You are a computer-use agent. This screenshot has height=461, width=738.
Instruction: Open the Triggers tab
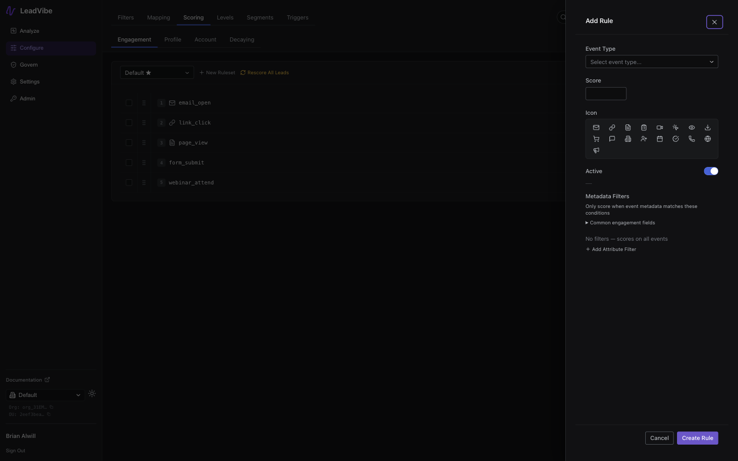[x=297, y=17]
